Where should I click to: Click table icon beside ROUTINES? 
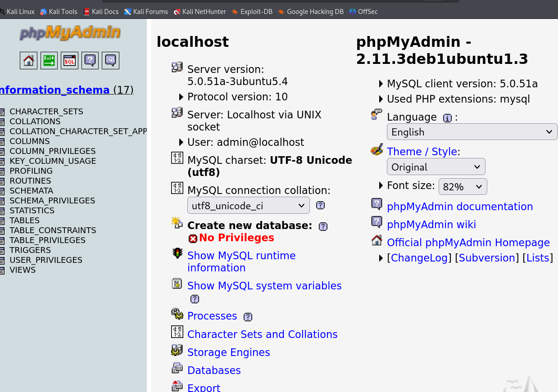2,181
